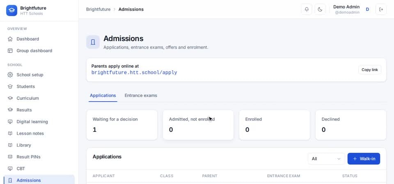
Task: Click the APPLICANT column header
Action: [x=103, y=176]
